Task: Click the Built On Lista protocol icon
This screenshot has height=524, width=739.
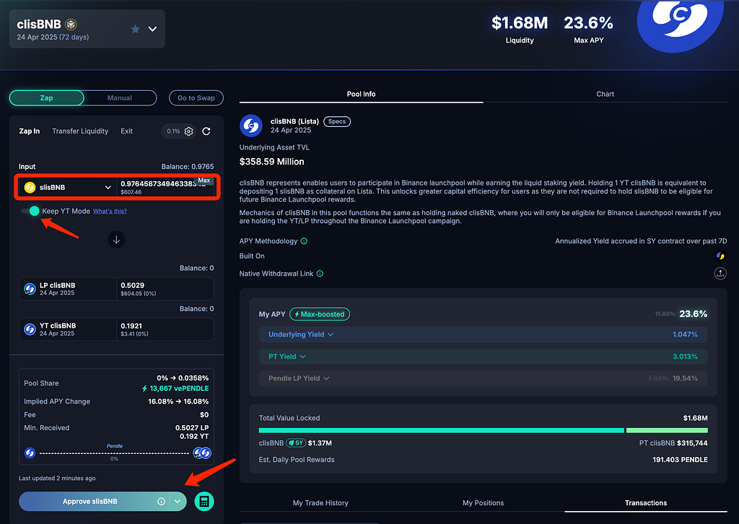Action: point(720,256)
